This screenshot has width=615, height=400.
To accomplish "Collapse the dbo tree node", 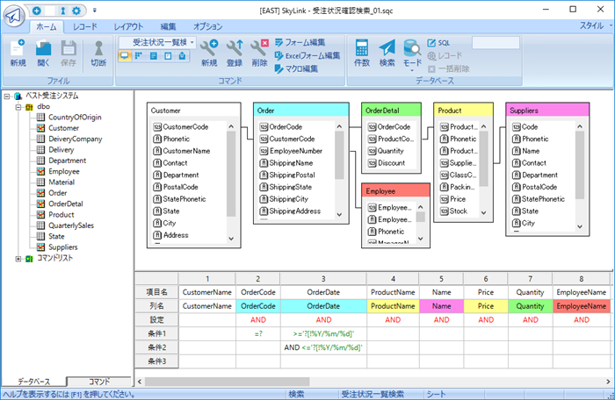I will coord(18,107).
